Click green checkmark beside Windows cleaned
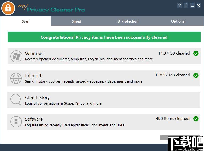Image resolution: width=204 pixels, height=151 pixels. click(196, 54)
